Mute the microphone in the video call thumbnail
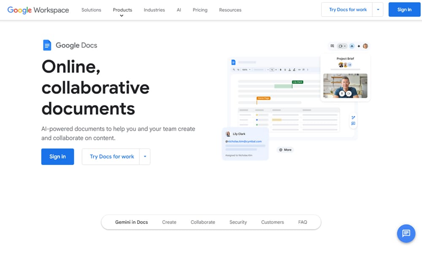This screenshot has height=253, width=422. click(342, 94)
